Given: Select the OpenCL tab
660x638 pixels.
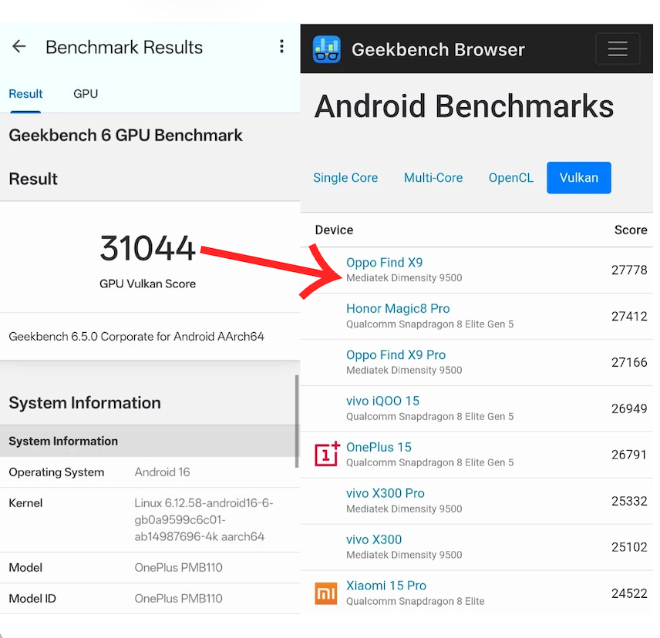Looking at the screenshot, I should click(x=511, y=177).
